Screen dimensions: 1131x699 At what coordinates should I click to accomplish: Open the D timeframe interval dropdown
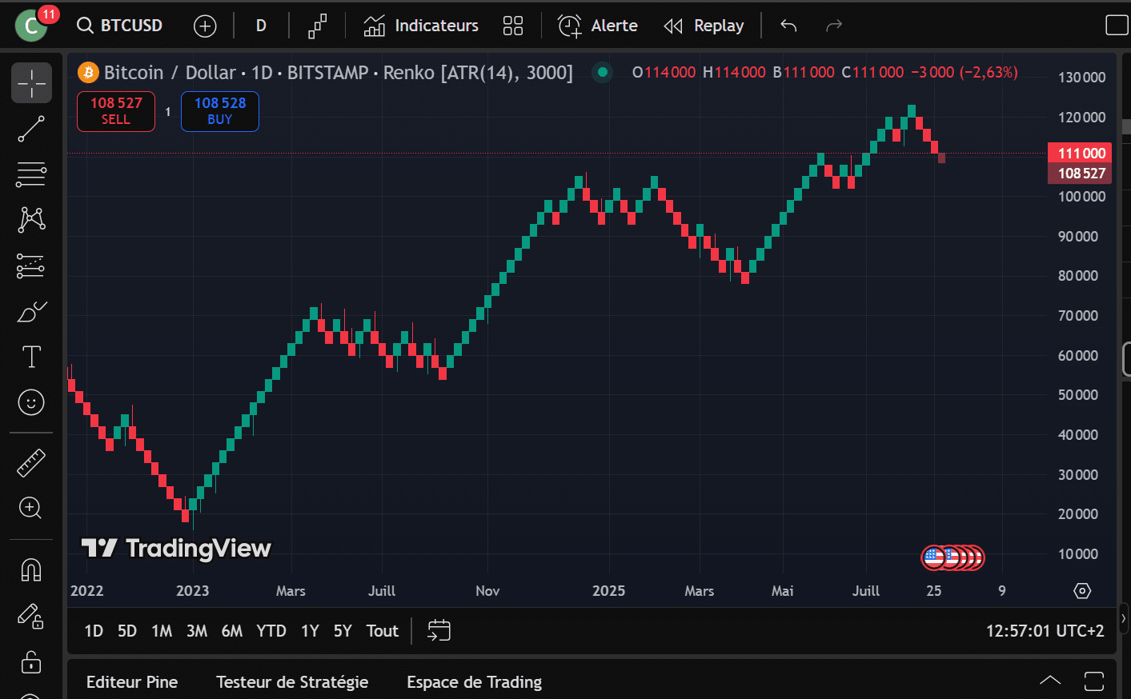point(261,26)
